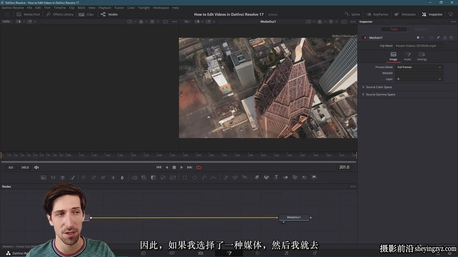
Task: Stop playback
Action: coord(174,167)
